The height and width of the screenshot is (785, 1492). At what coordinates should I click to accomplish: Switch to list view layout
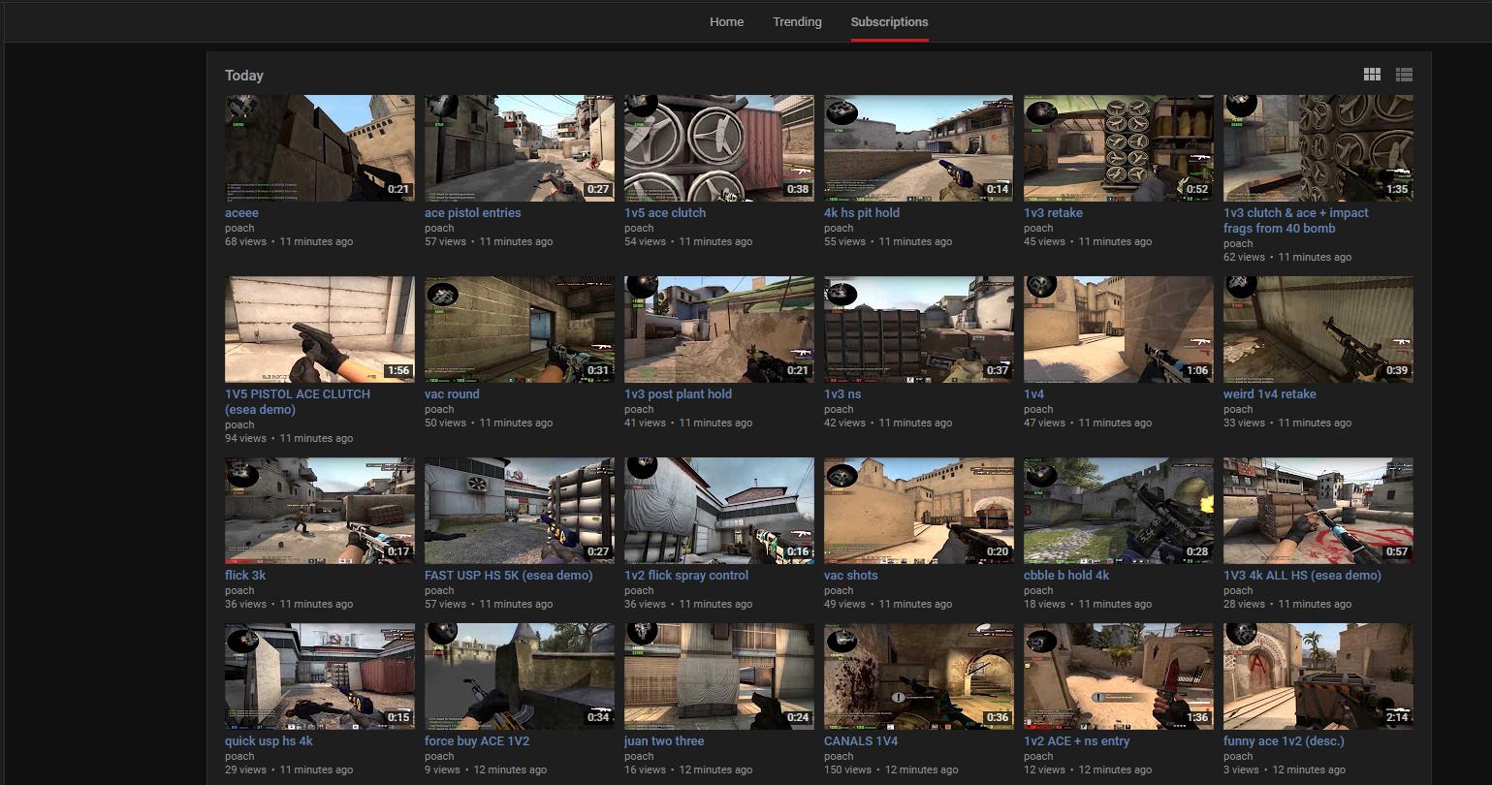pos(1404,75)
